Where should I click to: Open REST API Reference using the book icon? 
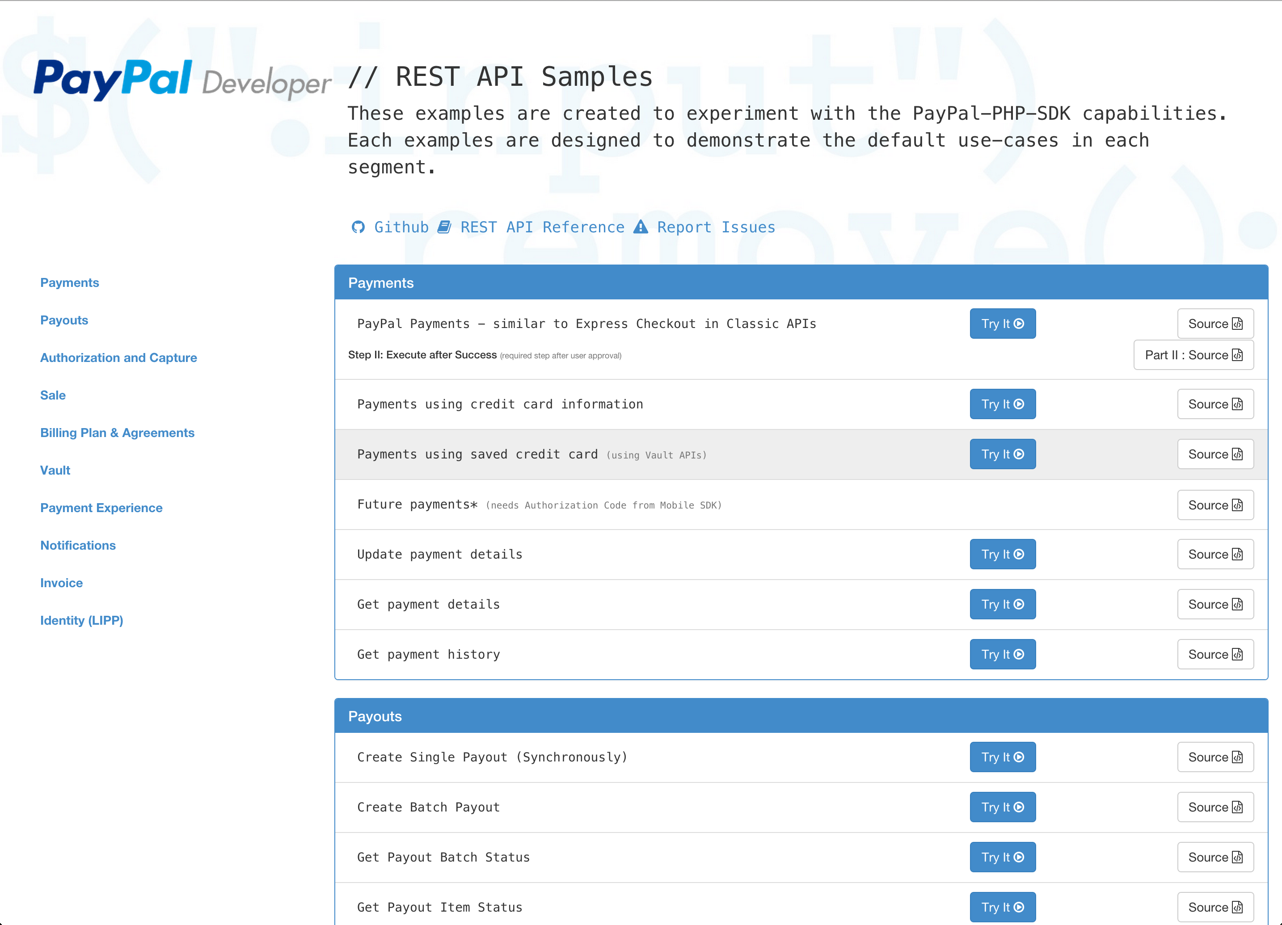445,227
